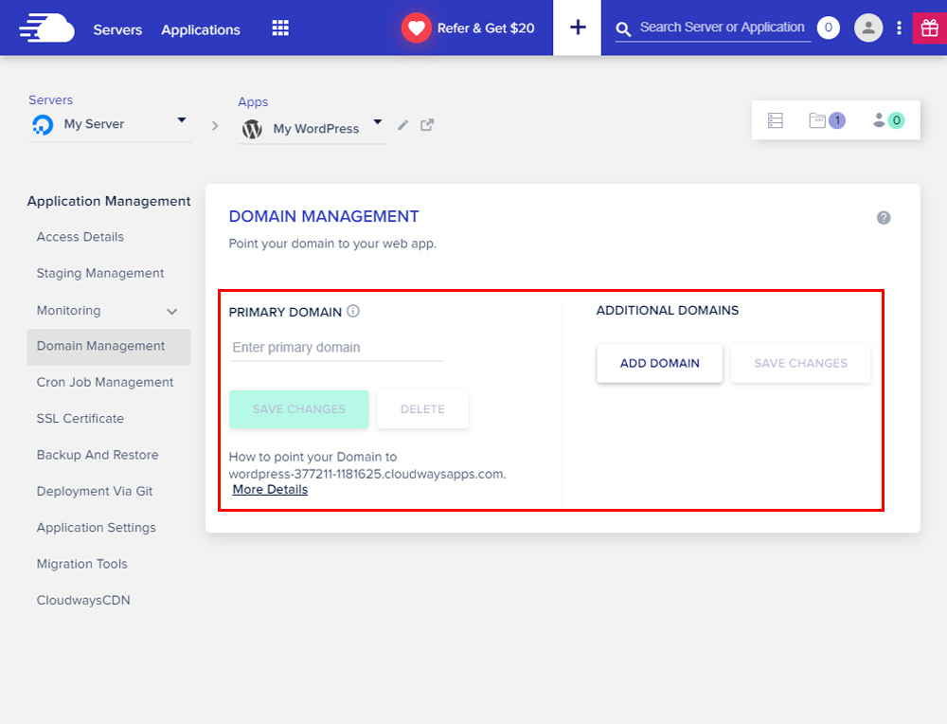Viewport: 947px width, 724px height.
Task: Edit app name with pencil icon
Action: click(x=402, y=125)
